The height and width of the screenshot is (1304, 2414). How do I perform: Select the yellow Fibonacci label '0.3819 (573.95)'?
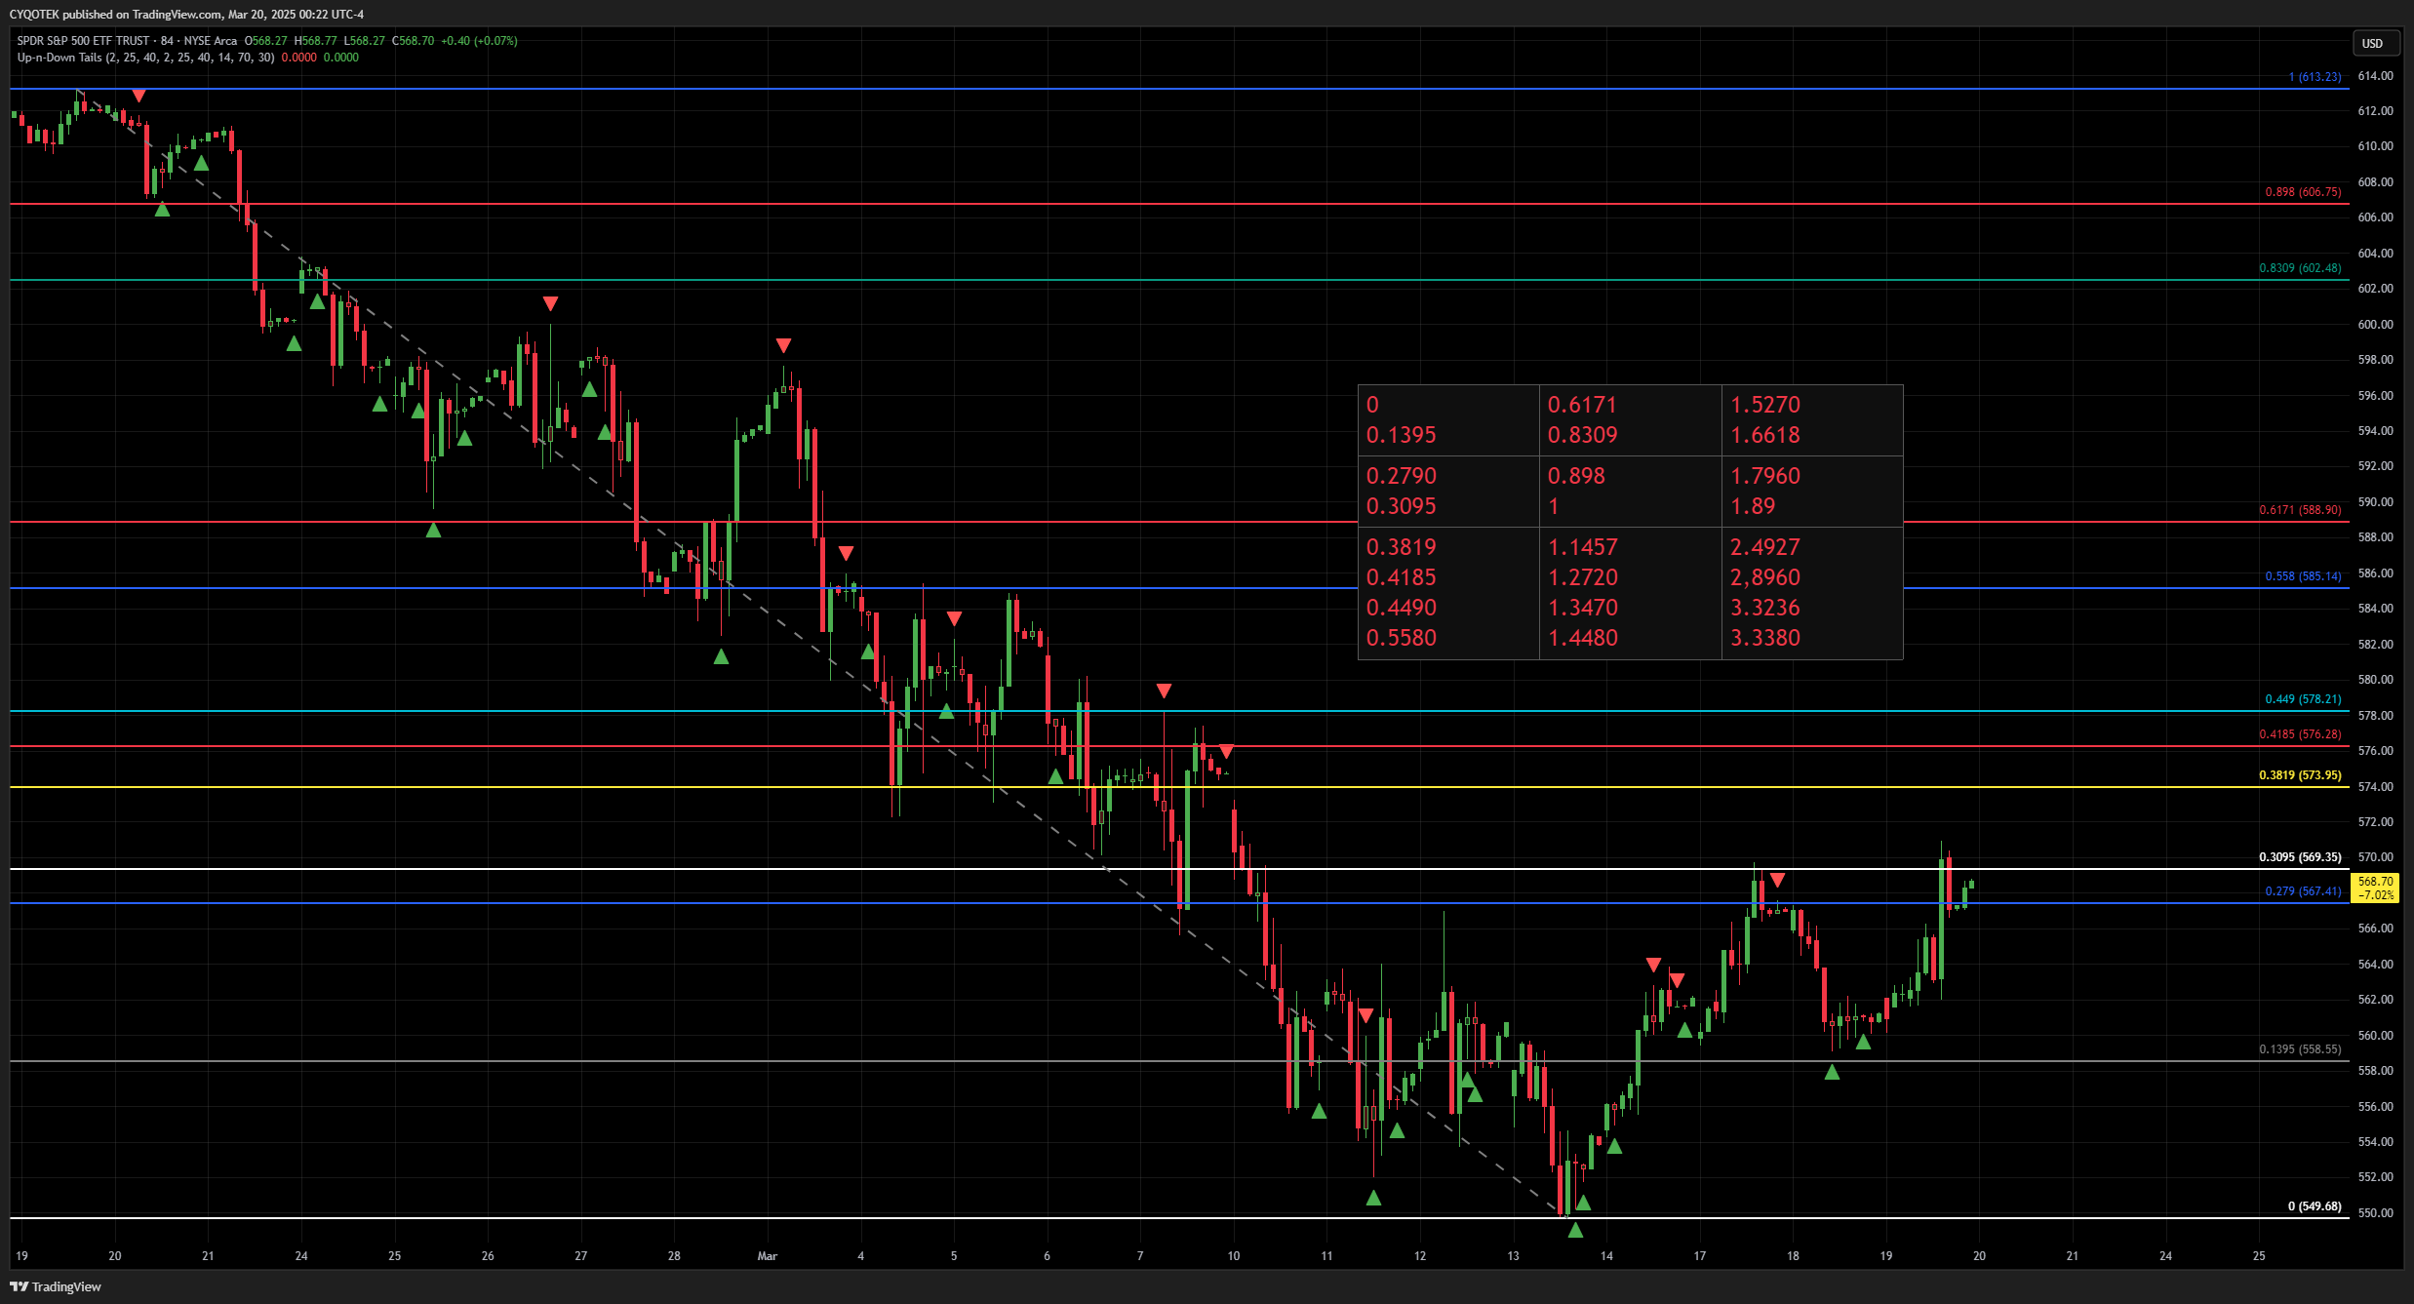2300,775
